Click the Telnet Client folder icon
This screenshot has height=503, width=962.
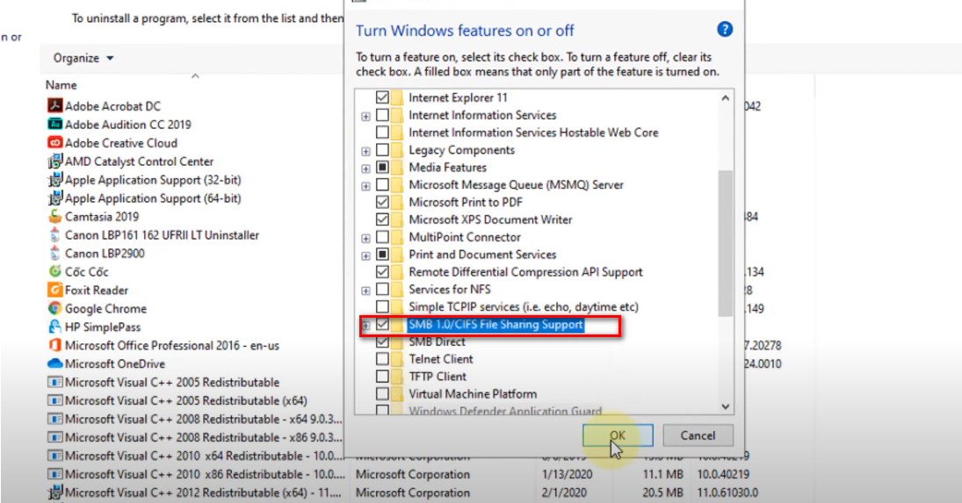coord(398,359)
